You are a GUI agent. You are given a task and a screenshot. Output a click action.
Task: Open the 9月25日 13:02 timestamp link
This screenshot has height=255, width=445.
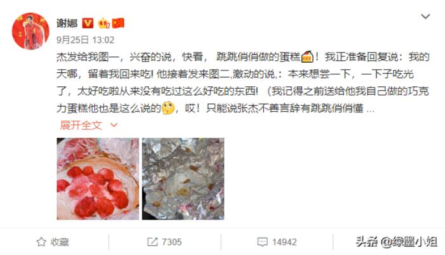point(85,40)
